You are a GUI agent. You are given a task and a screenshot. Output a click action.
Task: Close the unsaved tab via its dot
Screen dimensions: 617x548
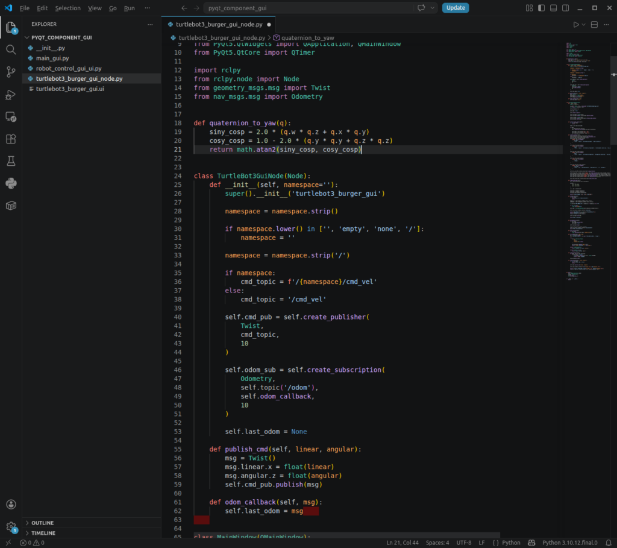(269, 24)
